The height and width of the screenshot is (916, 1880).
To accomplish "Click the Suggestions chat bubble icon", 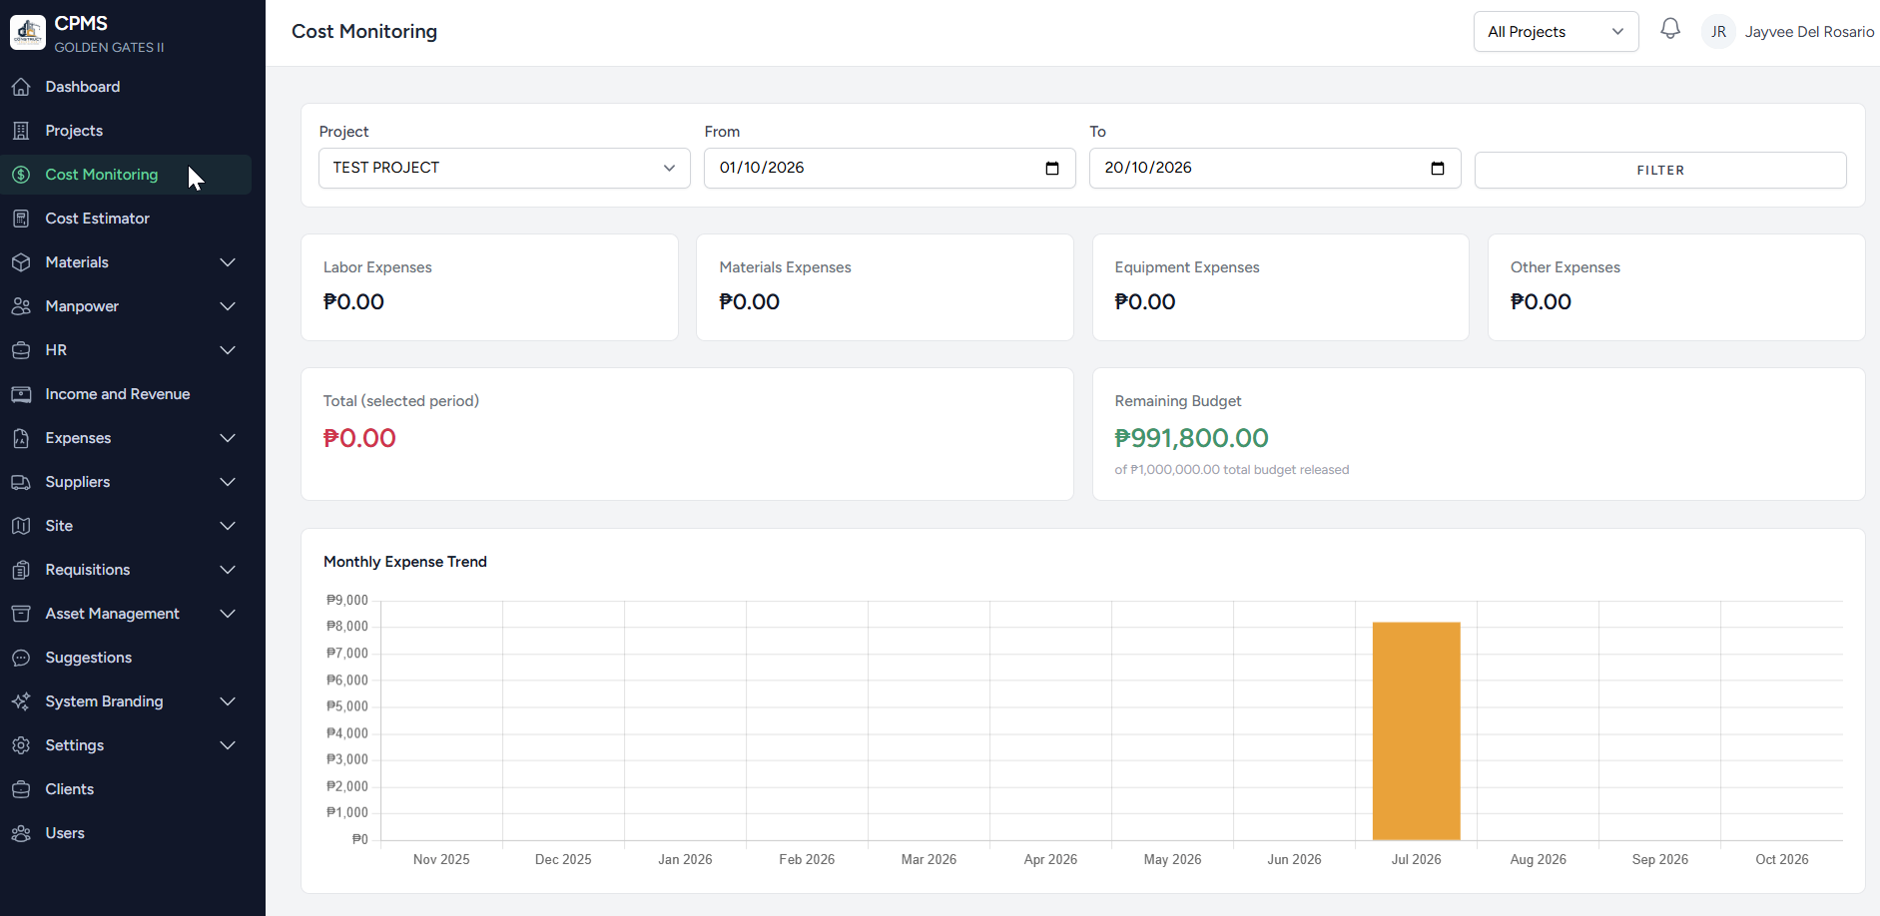I will [21, 658].
